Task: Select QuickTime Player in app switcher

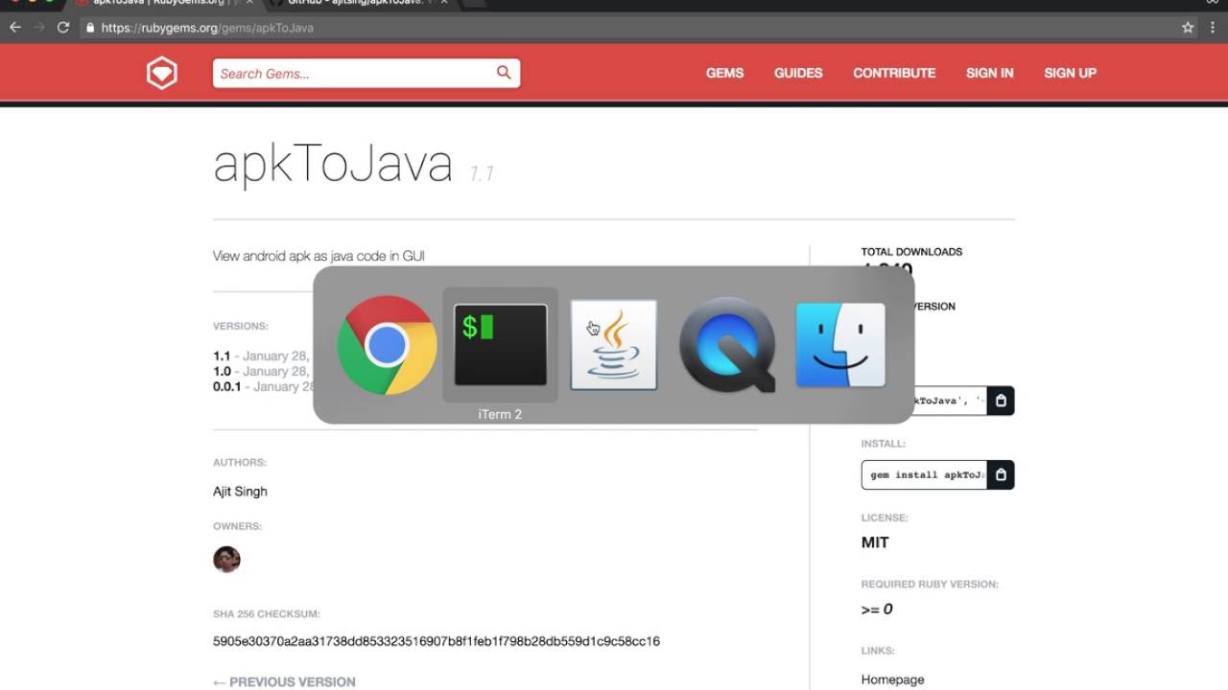Action: (x=727, y=345)
